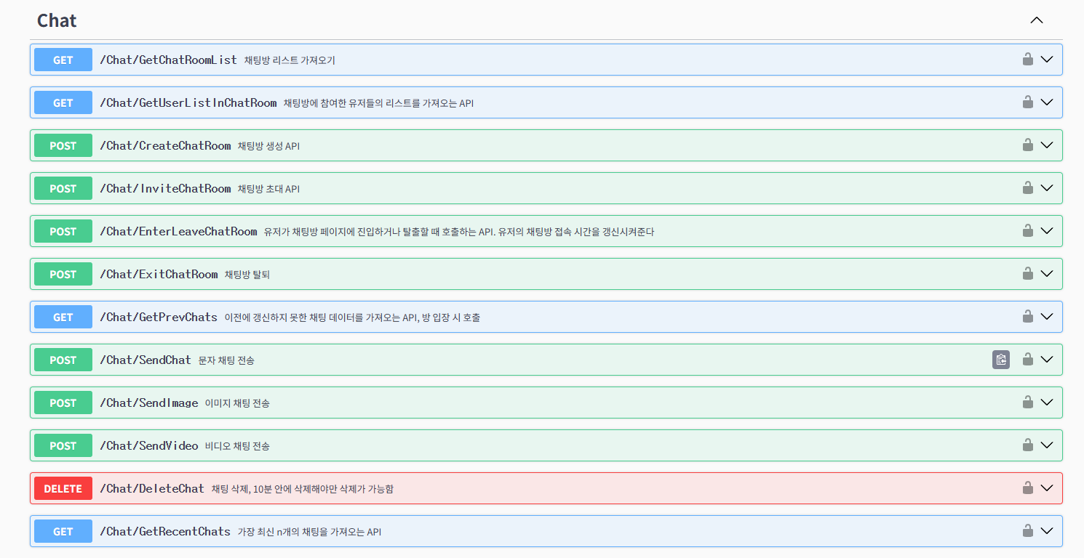
Task: Click lock icon on CreateChatRoom row
Action: 1028,145
